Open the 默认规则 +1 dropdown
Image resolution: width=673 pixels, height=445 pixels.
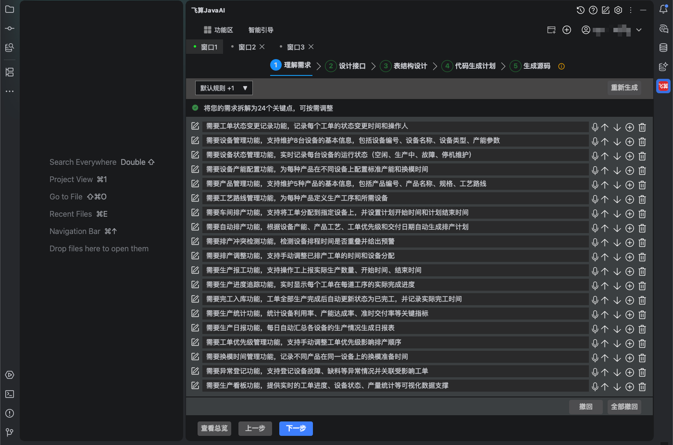(x=224, y=88)
